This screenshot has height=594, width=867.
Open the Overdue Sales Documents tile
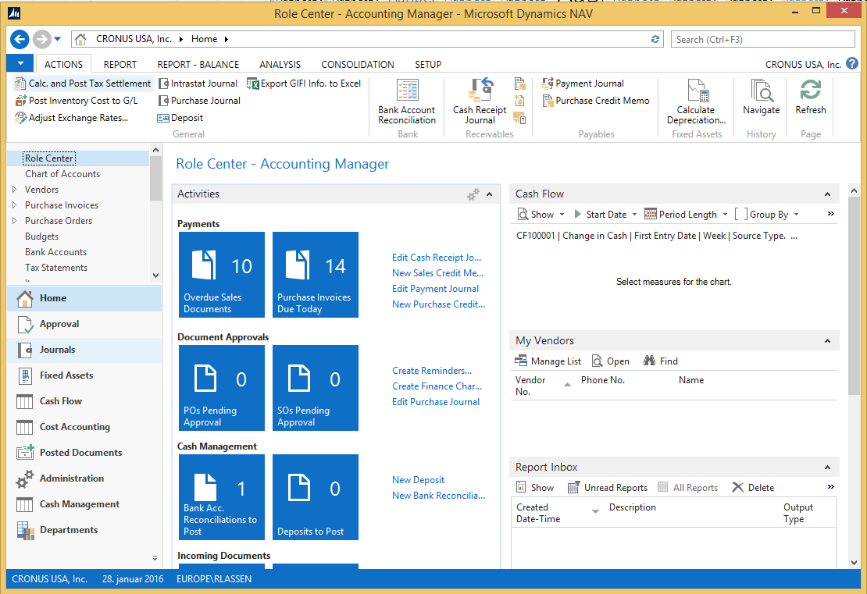(222, 275)
